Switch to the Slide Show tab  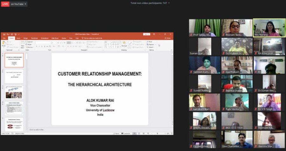(x=55, y=38)
